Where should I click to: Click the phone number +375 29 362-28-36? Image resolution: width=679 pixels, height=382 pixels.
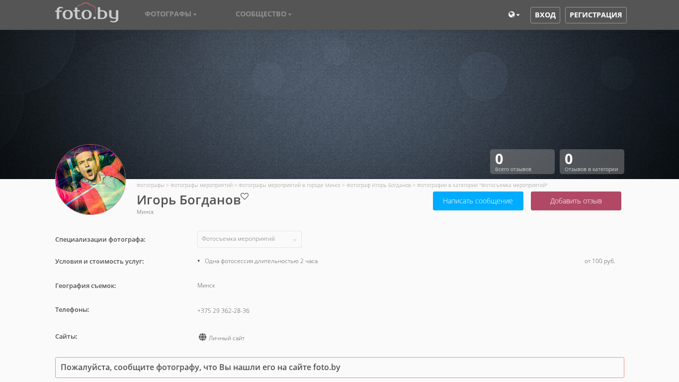click(223, 311)
